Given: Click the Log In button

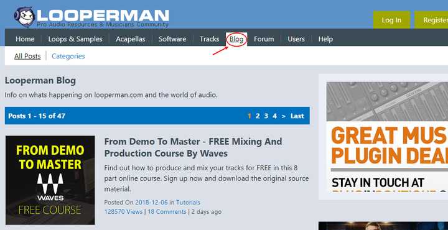Looking at the screenshot, I should (391, 20).
